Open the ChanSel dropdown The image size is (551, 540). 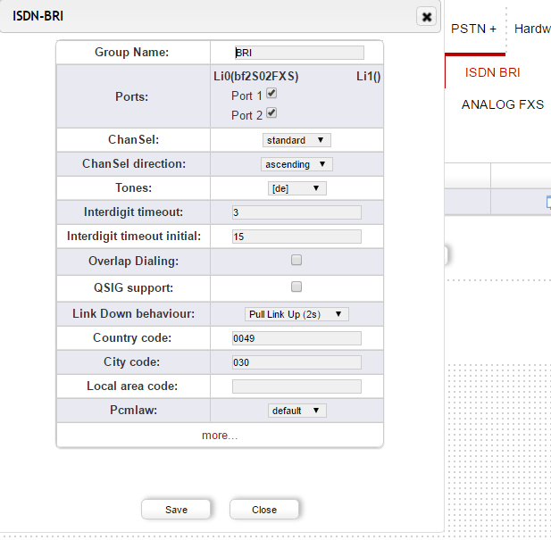[296, 140]
